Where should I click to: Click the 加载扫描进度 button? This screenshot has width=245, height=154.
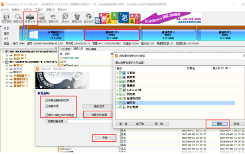click(55, 121)
